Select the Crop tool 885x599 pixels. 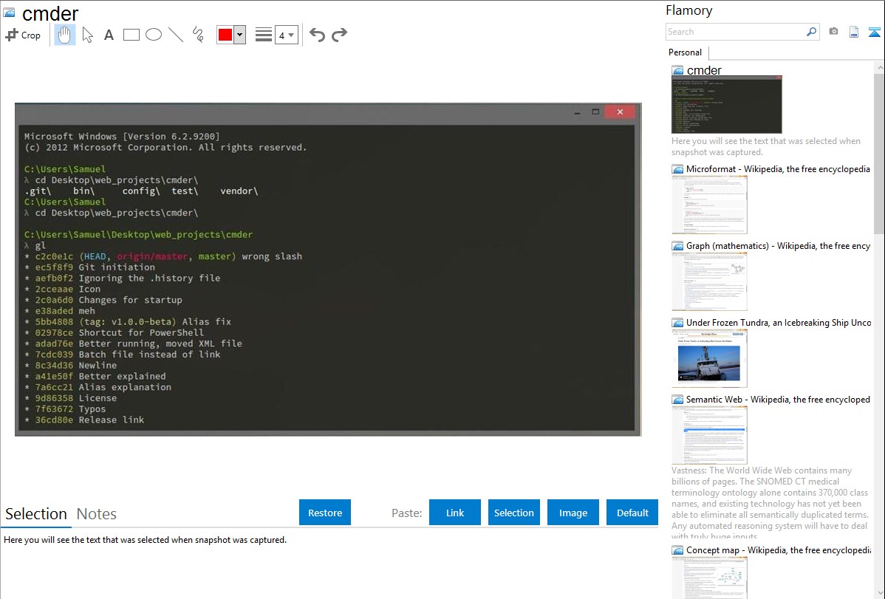[x=23, y=35]
